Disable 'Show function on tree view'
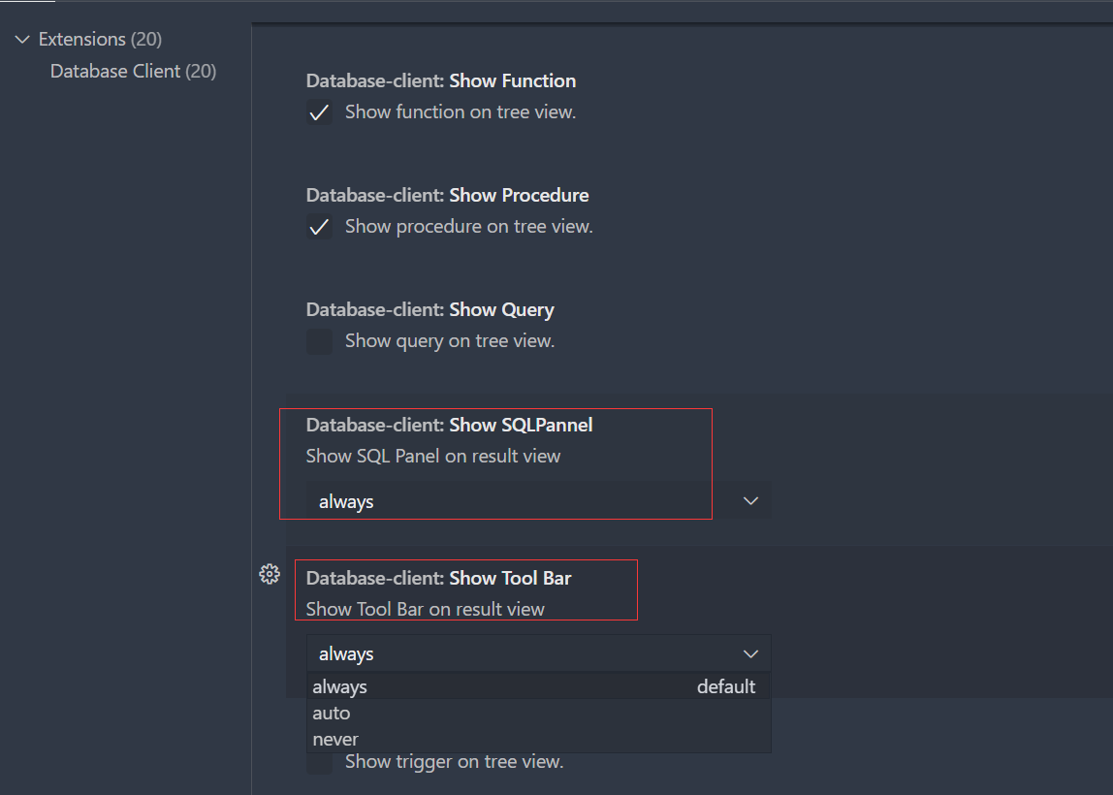The image size is (1113, 795). point(319,112)
